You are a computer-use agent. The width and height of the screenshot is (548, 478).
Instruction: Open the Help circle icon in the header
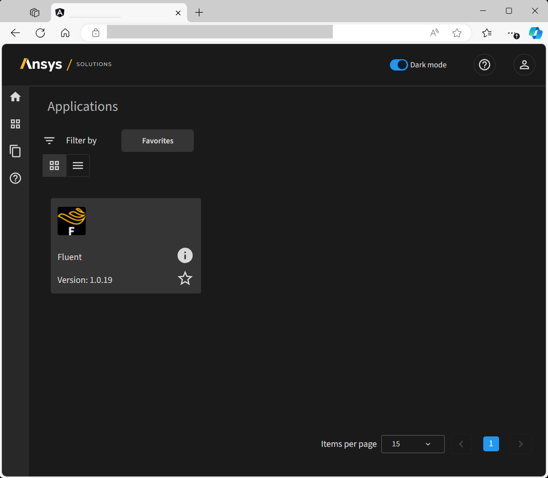pos(484,65)
